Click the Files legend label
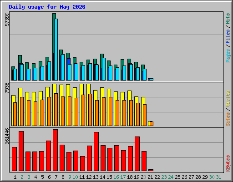 pyautogui.click(x=228, y=36)
